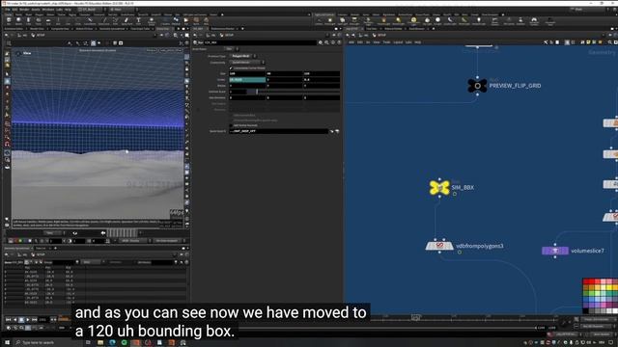The height and width of the screenshot is (347, 618).
Task: Select the Spiral shelf tool
Action: coord(196,21)
